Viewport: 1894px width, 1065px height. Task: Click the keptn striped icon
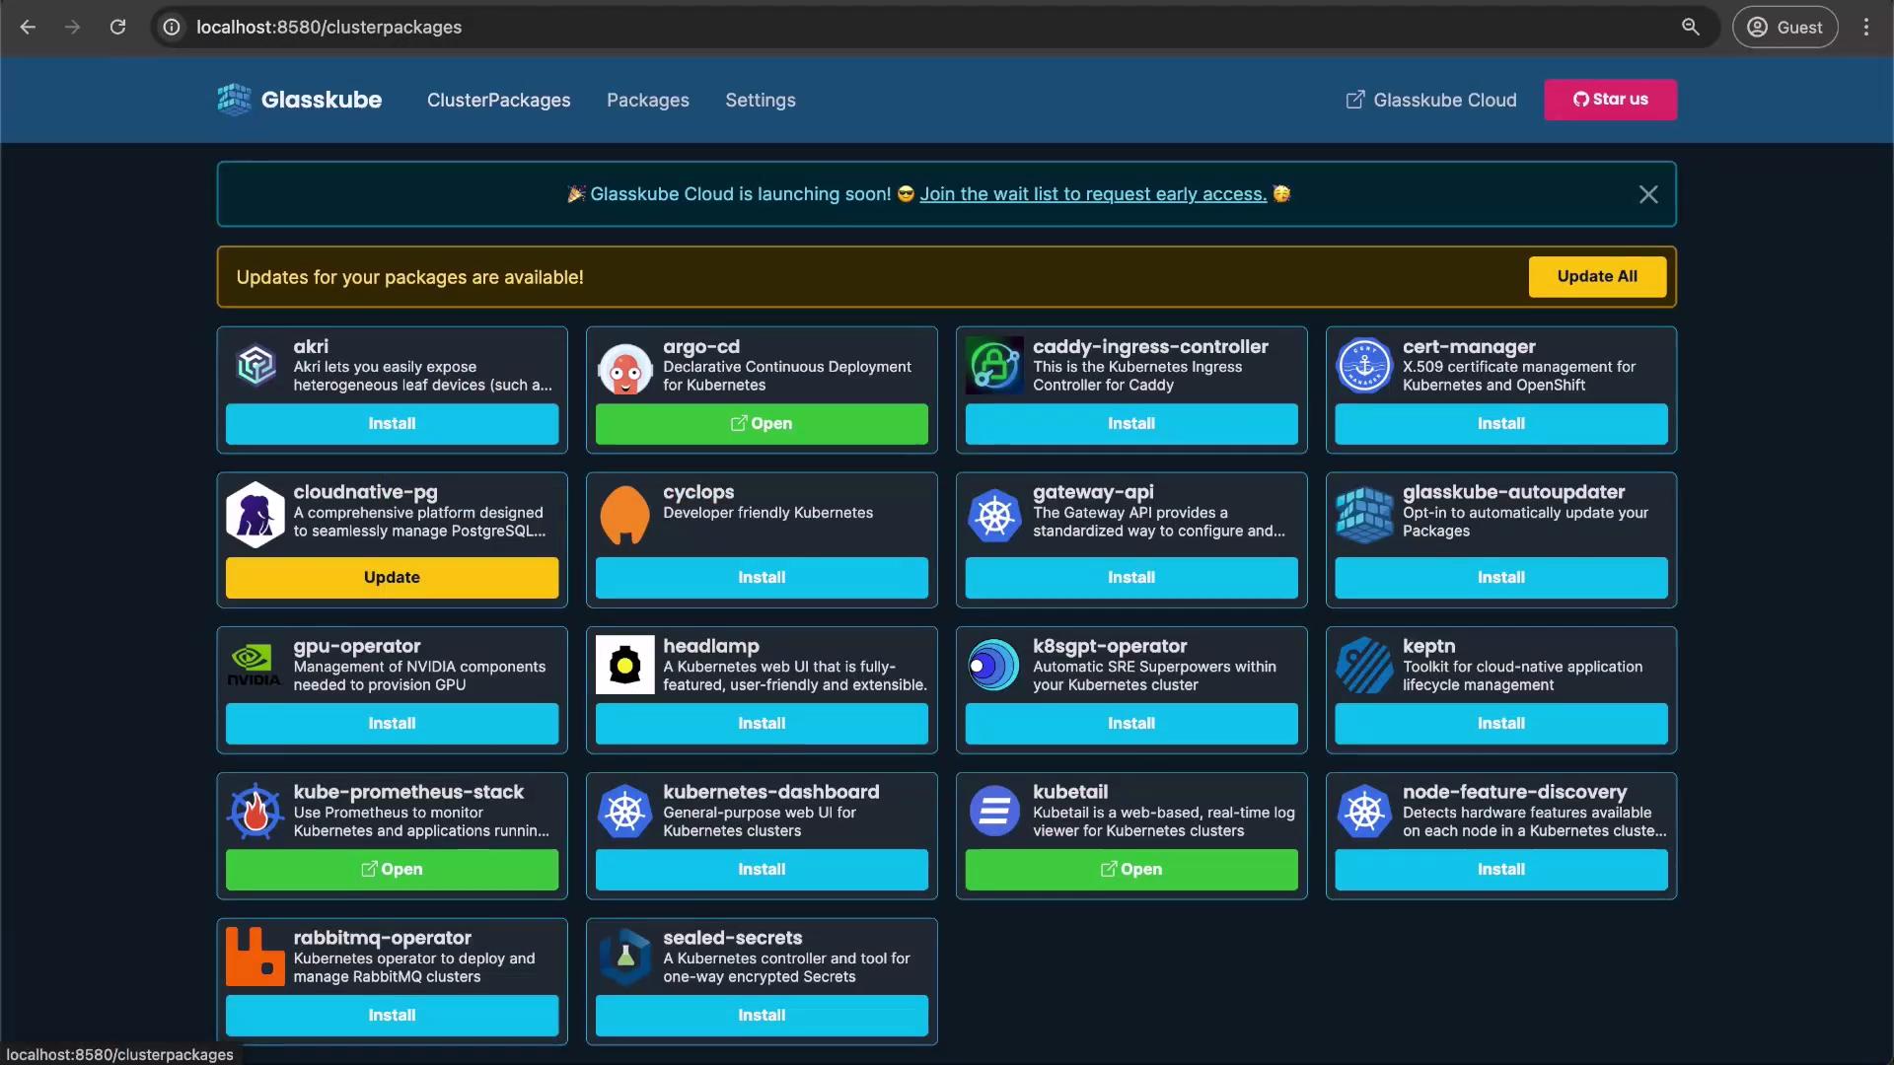[1364, 665]
